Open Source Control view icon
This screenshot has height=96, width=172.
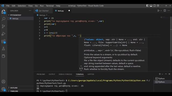[3, 26]
